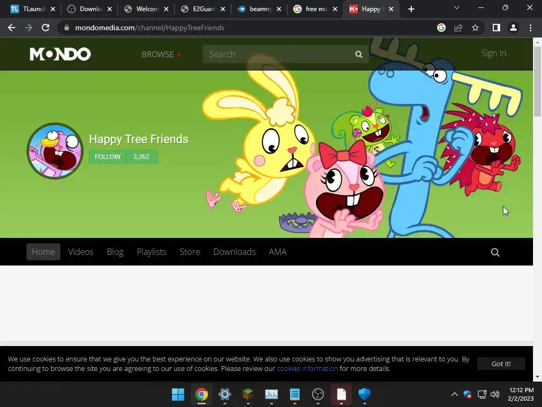
Task: Switch to the Videos tab
Action: (x=80, y=252)
